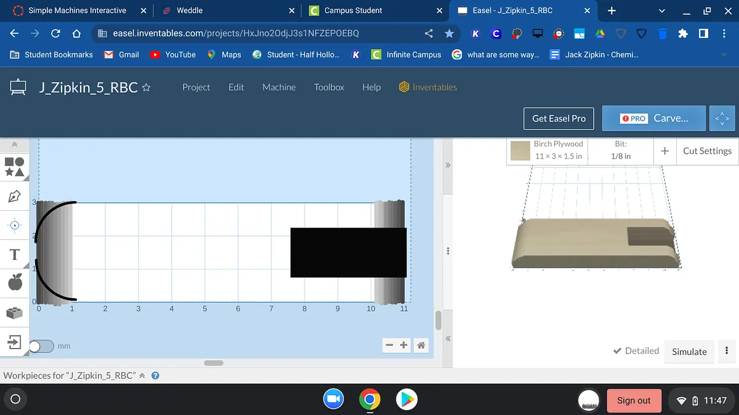739x415 pixels.
Task: Open the Icons library apple icon
Action: (x=15, y=283)
